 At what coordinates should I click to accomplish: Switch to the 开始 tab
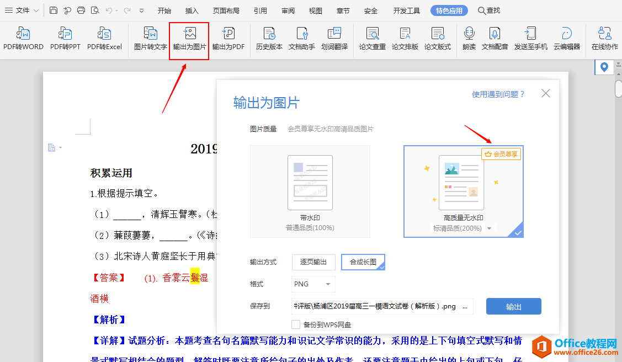pyautogui.click(x=164, y=10)
